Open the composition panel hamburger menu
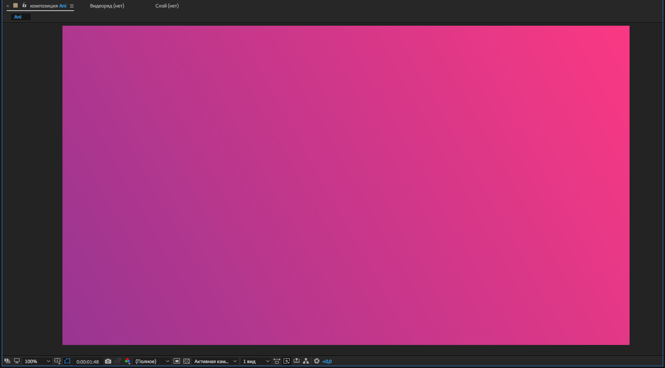The image size is (665, 368). (x=71, y=6)
